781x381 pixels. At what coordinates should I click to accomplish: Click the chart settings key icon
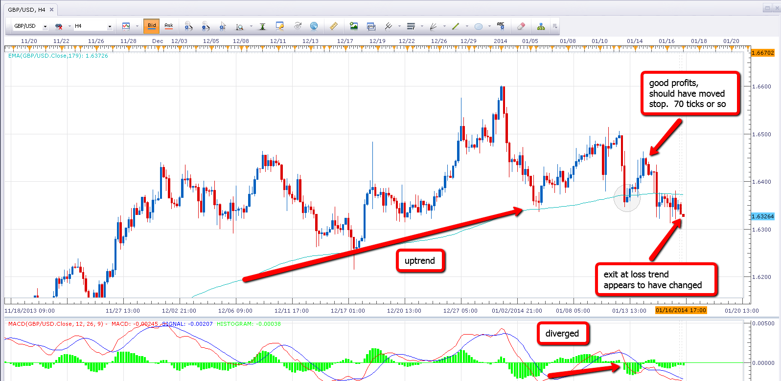(280, 26)
